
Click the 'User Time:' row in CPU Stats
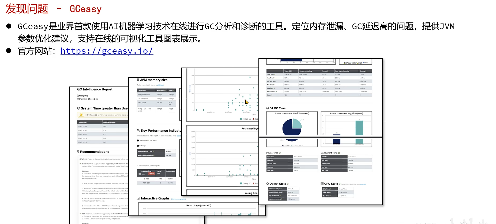coord(338,192)
